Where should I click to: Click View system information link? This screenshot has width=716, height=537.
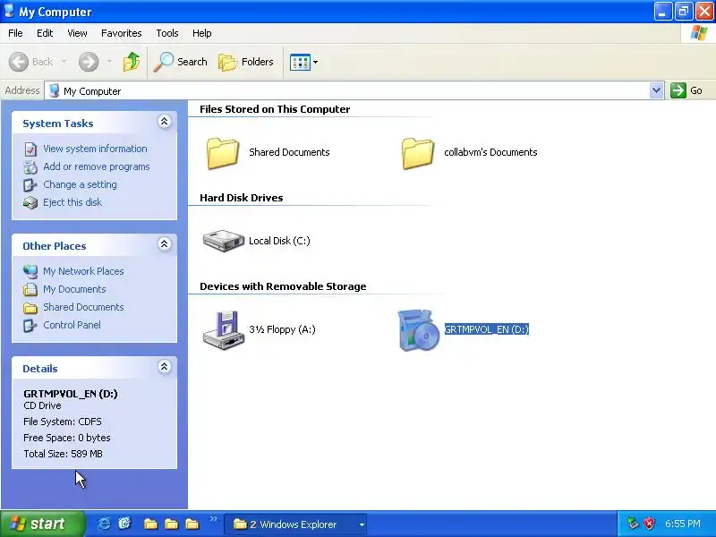pyautogui.click(x=95, y=149)
